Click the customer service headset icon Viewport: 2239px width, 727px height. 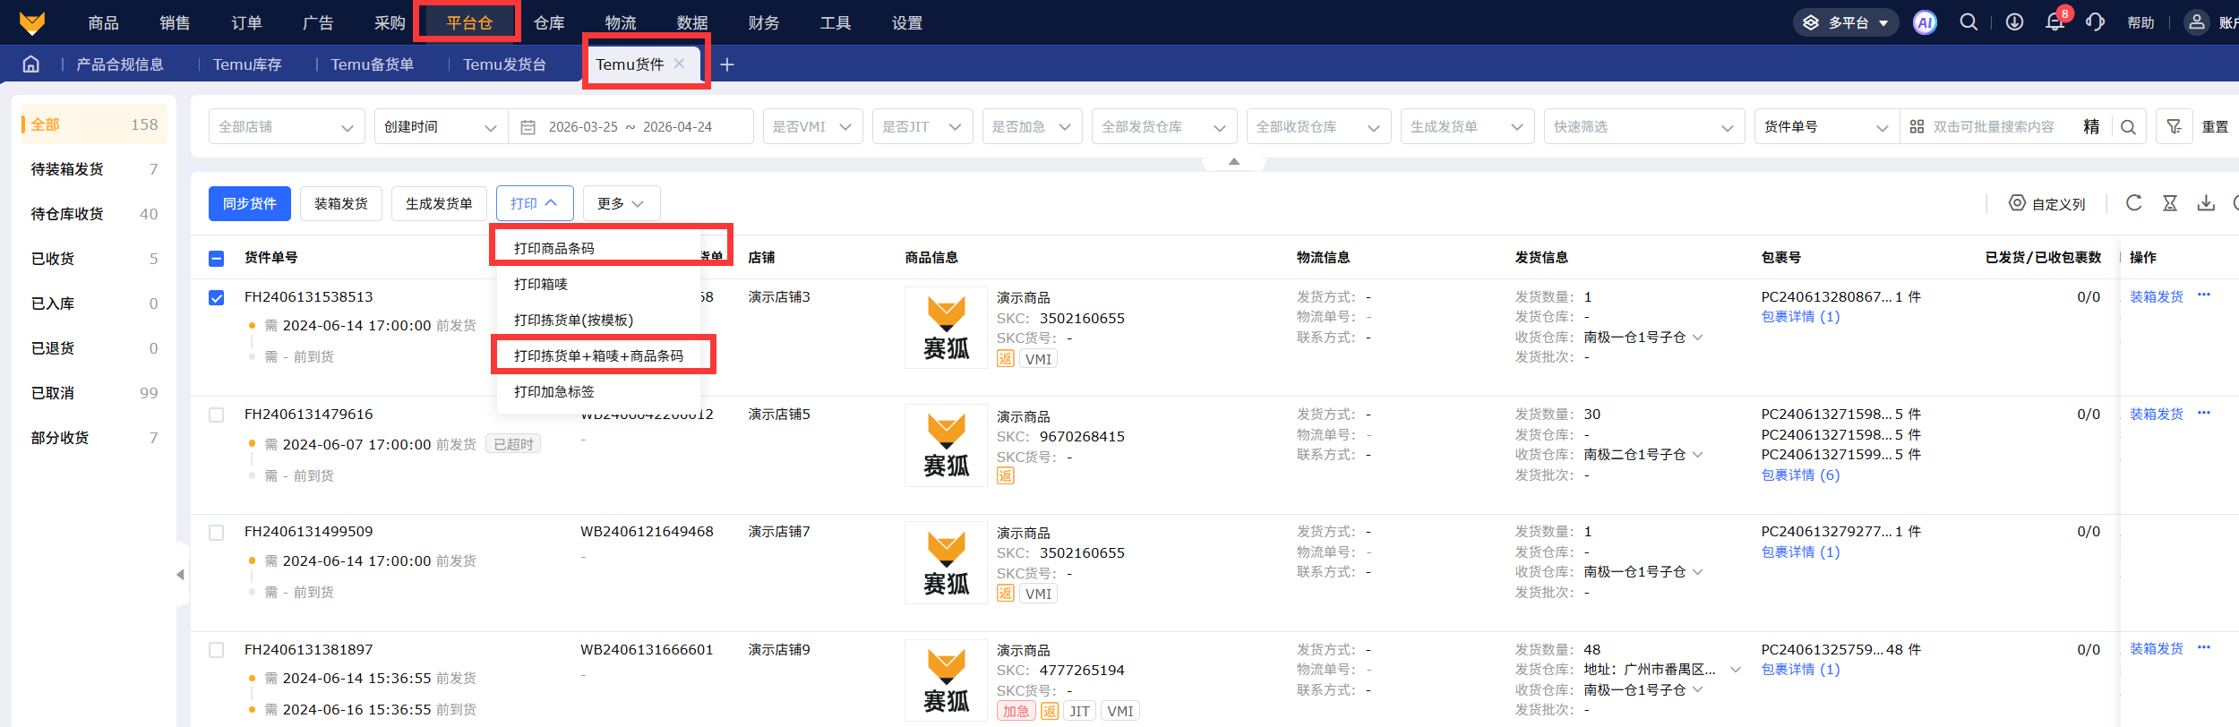point(2095,22)
